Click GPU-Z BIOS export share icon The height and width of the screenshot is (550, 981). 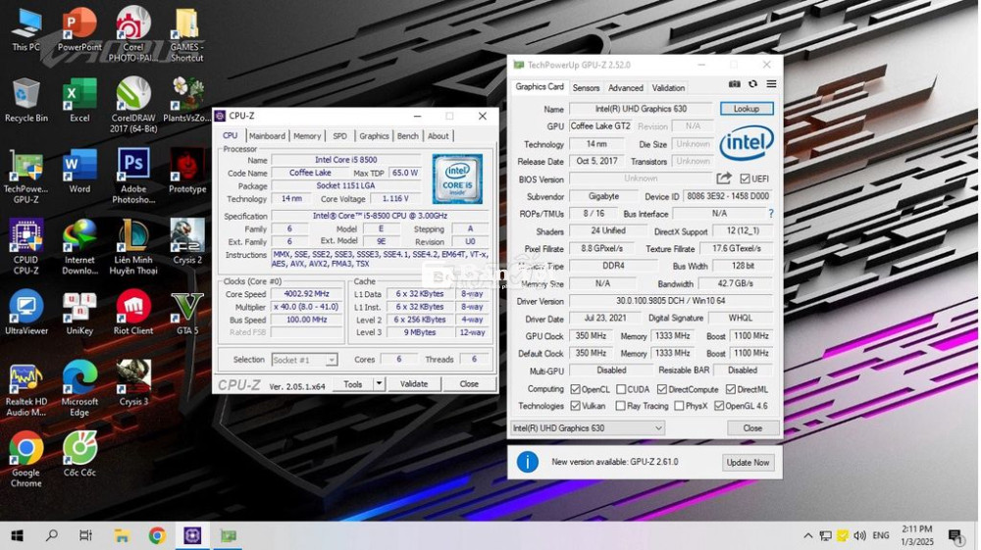coord(724,178)
